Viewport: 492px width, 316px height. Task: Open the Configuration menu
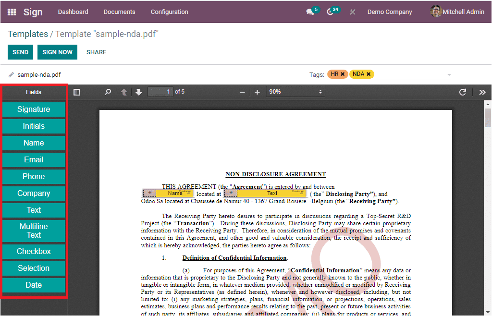(x=170, y=12)
